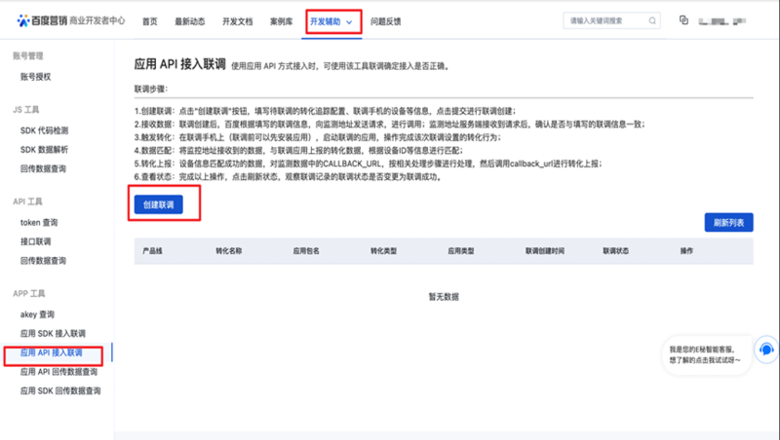The height and width of the screenshot is (440, 780).
Task: Select the 开发辅助 menu item
Action: (x=326, y=21)
